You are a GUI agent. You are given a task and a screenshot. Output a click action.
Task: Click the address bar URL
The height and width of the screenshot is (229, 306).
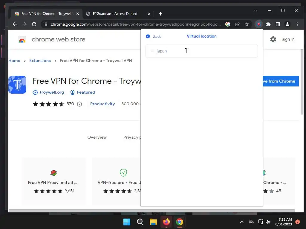click(x=136, y=24)
